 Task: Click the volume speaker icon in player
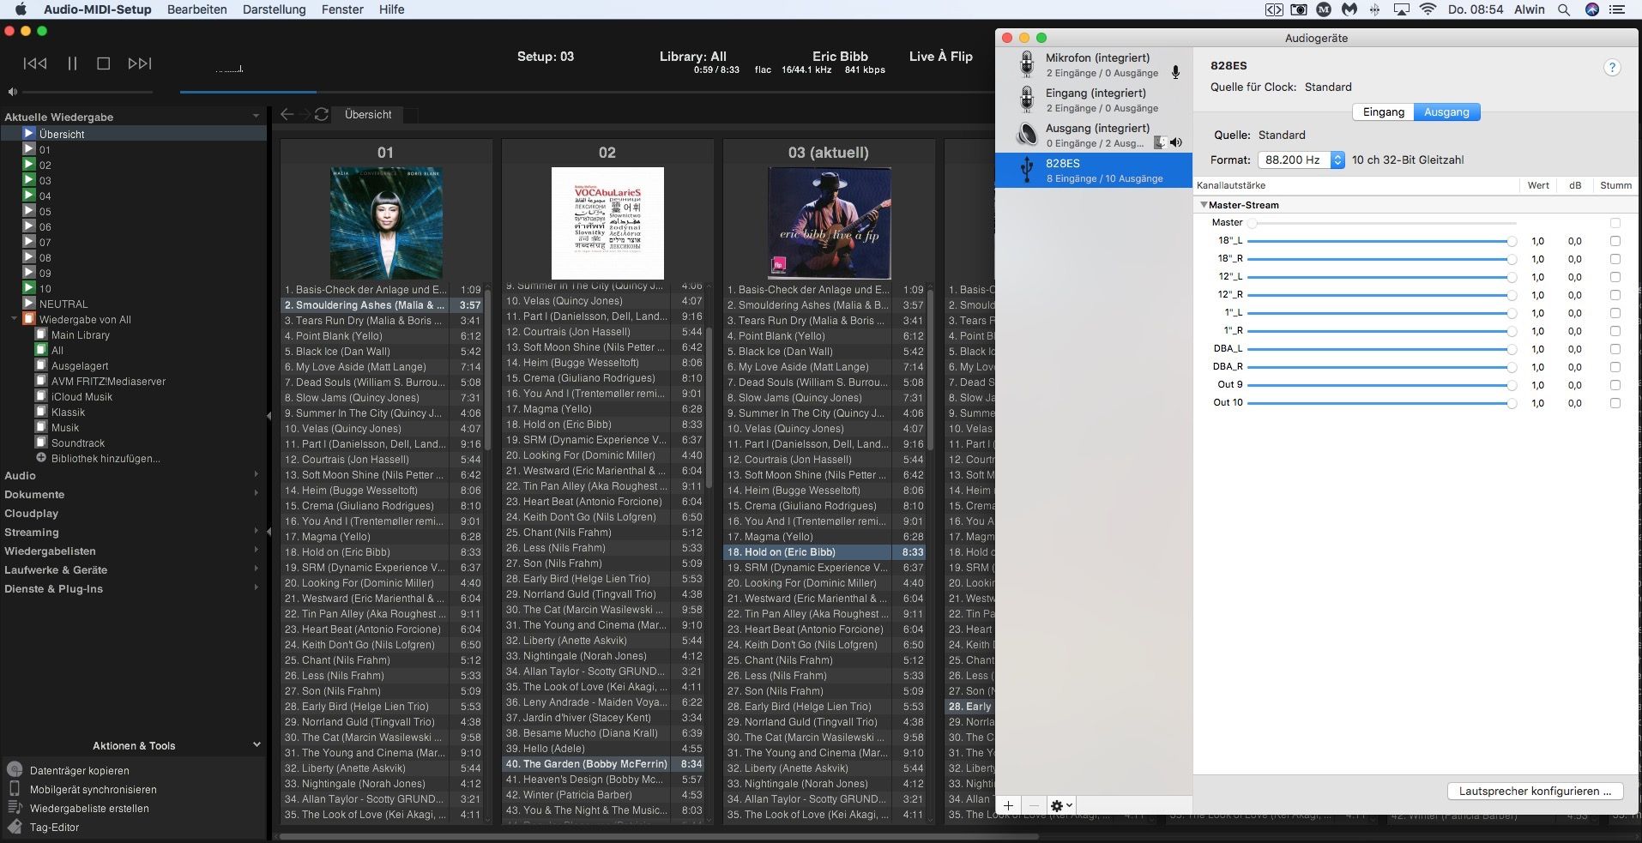tap(12, 92)
